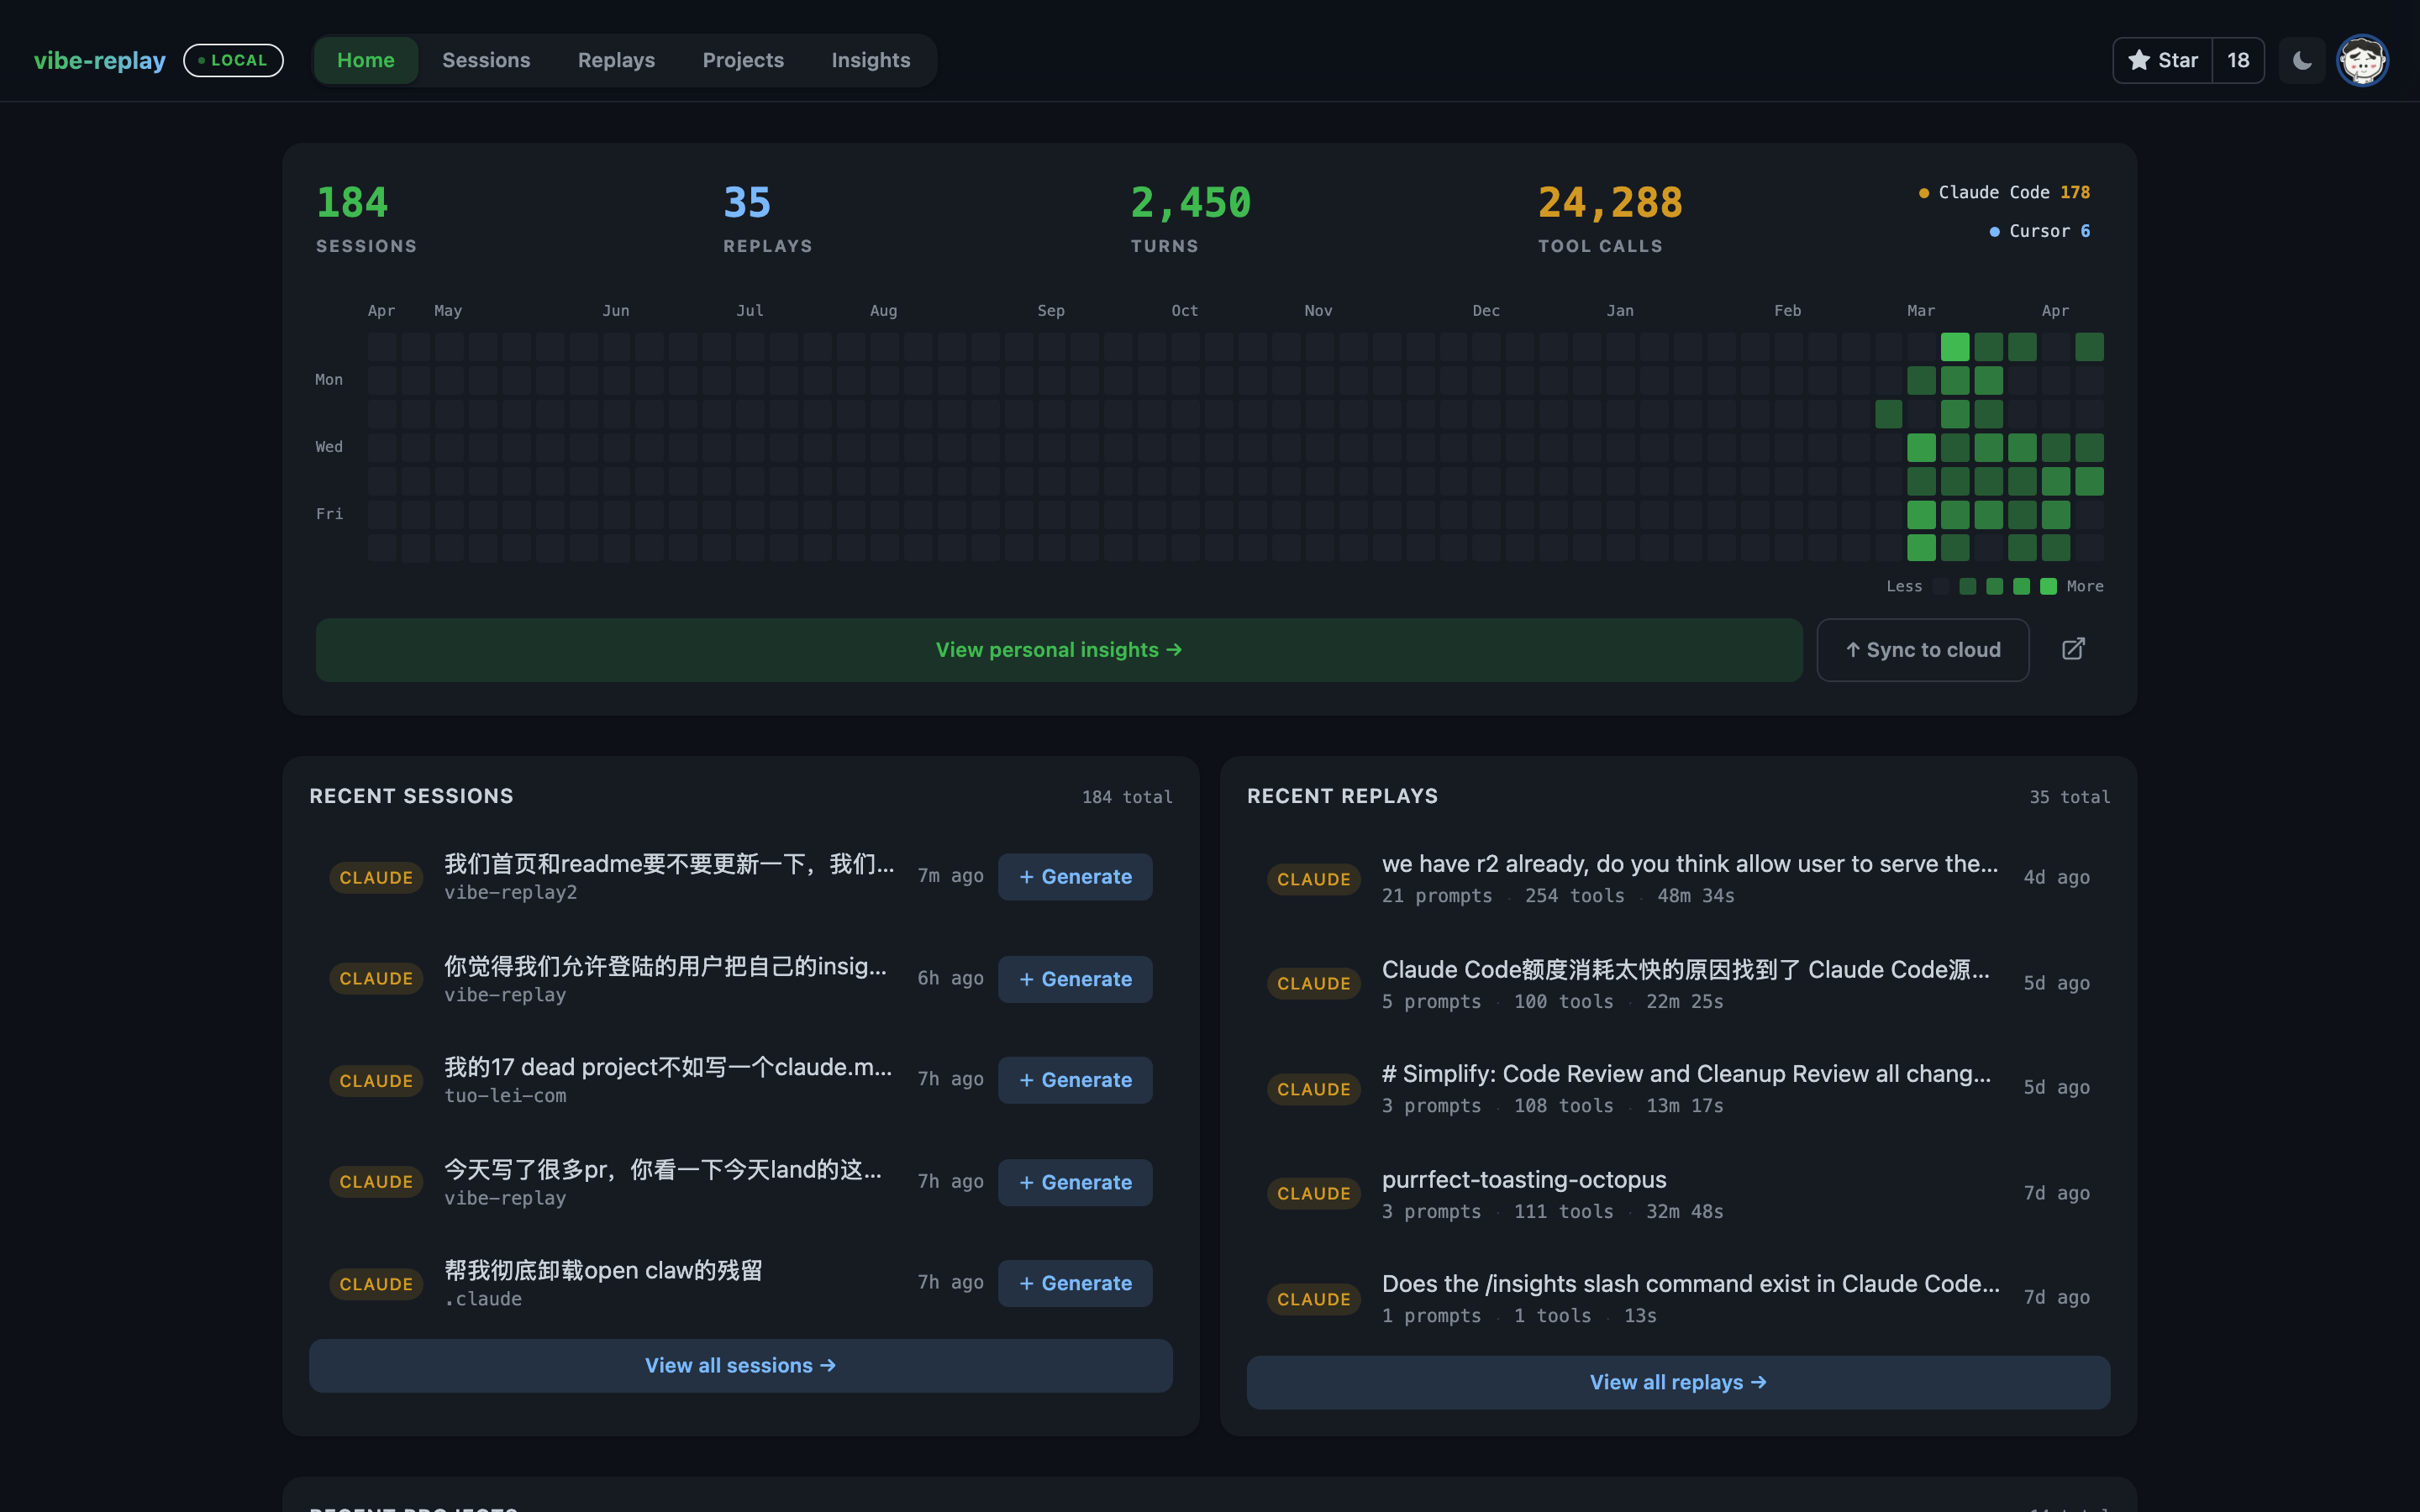The image size is (2420, 1512).
Task: Open the user avatar profile icon
Action: tap(2362, 60)
